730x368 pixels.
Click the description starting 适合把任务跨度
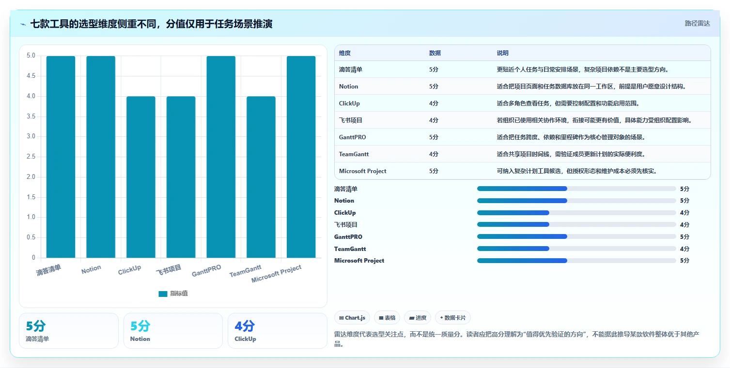click(571, 137)
